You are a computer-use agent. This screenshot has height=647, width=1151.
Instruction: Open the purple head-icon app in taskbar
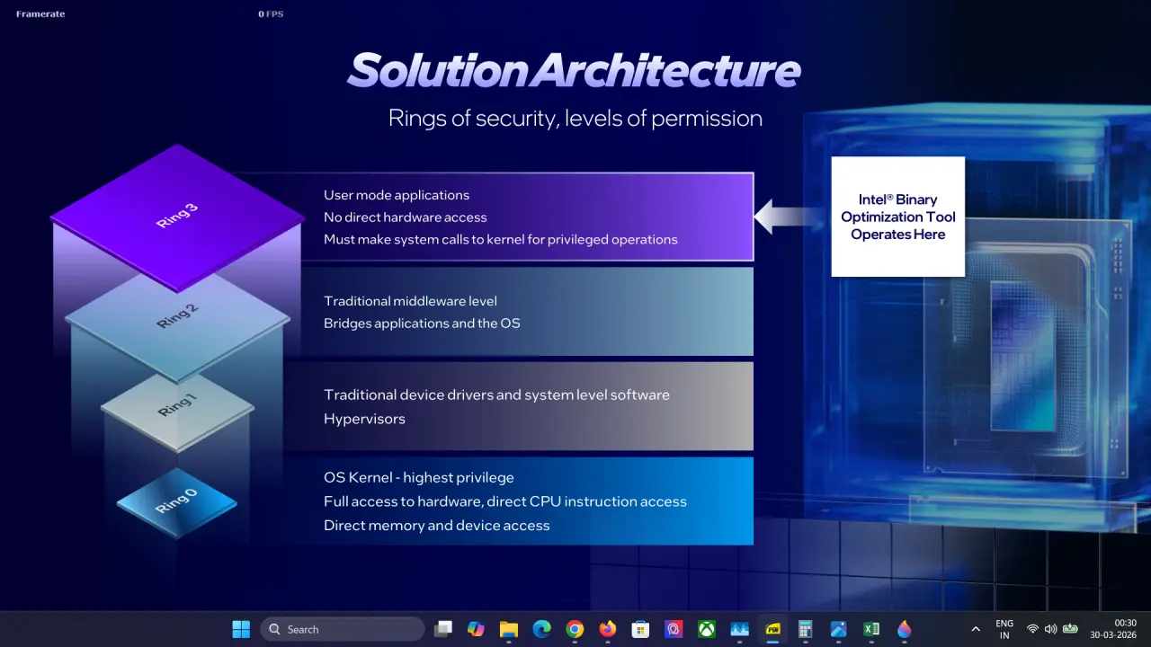click(674, 629)
